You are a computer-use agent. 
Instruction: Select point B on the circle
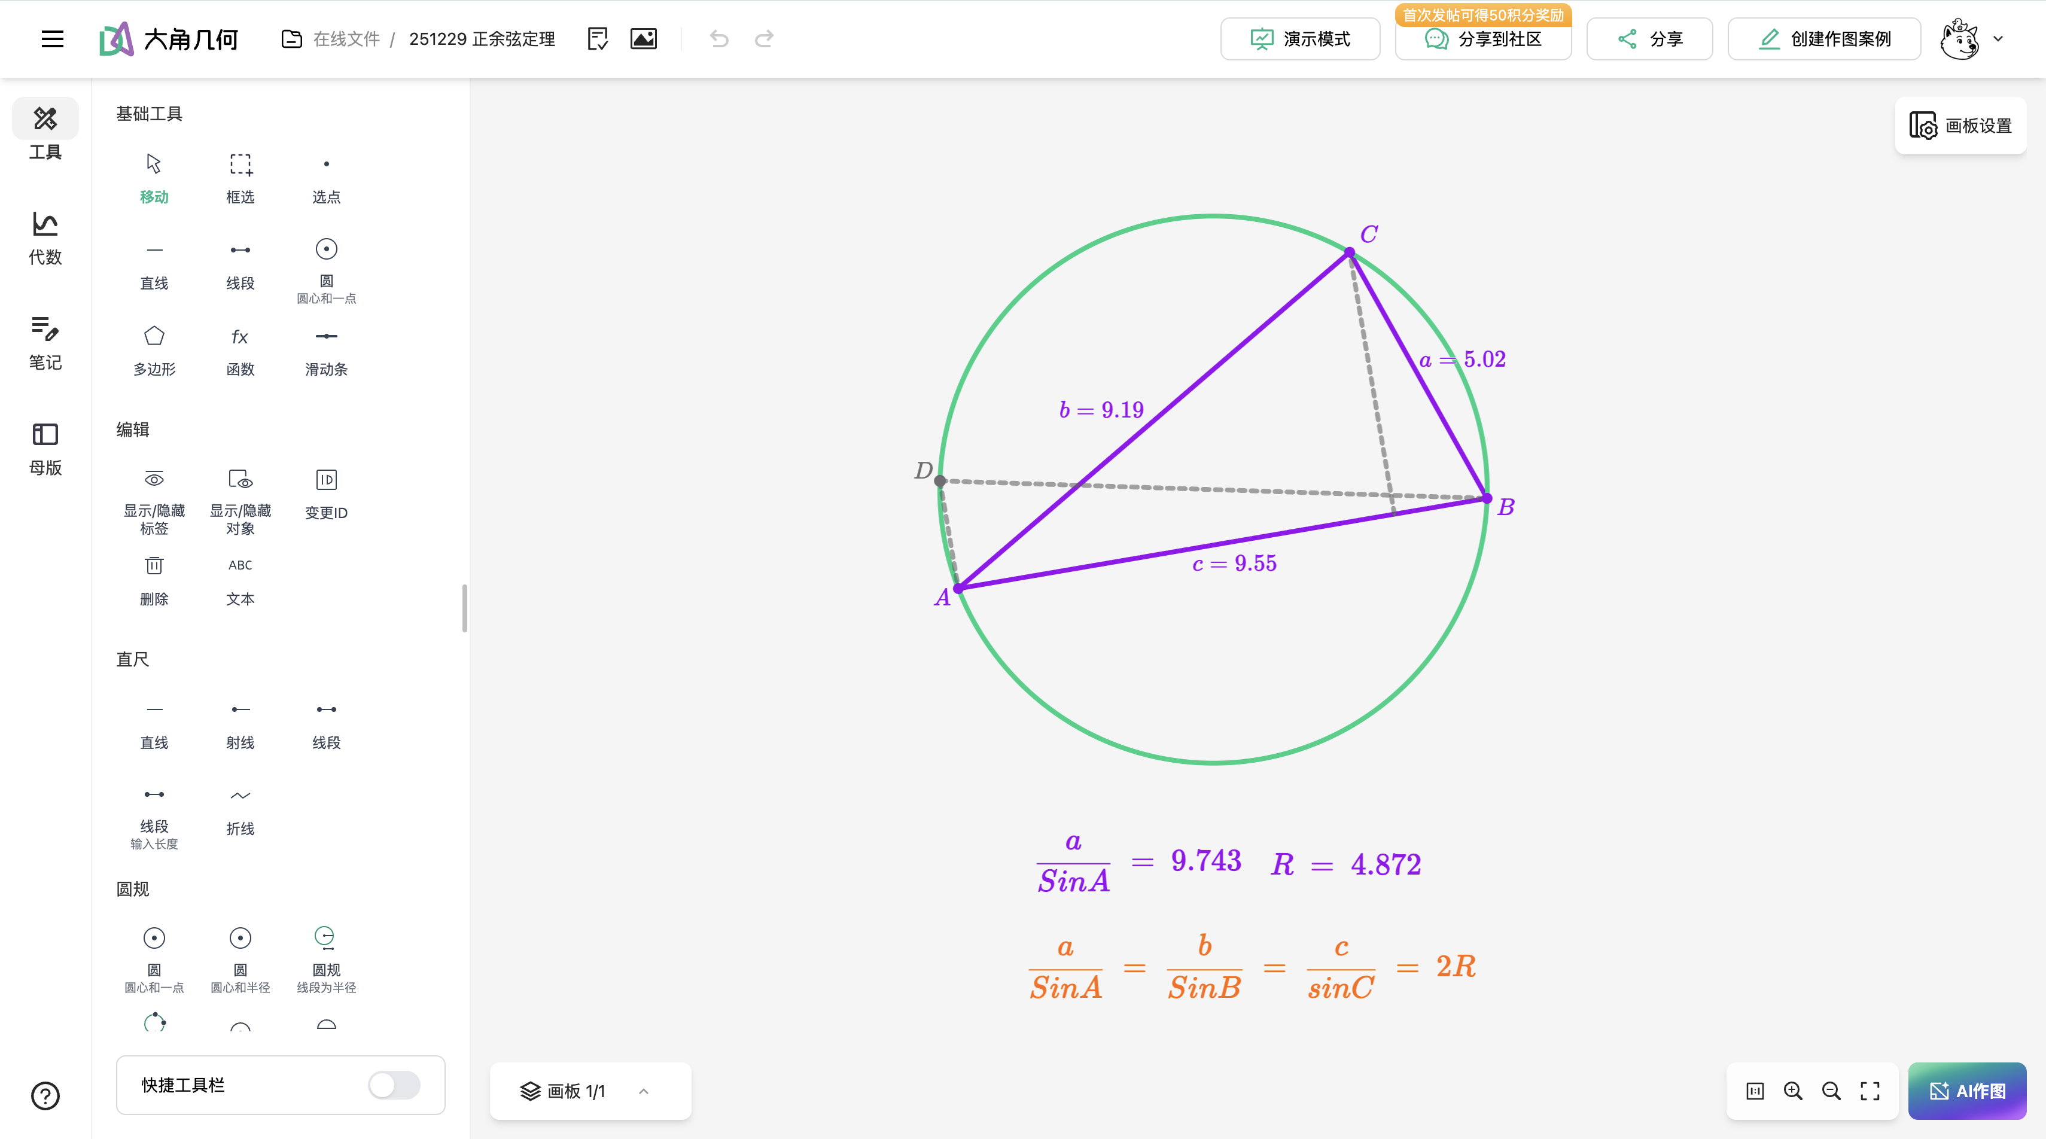[1487, 498]
